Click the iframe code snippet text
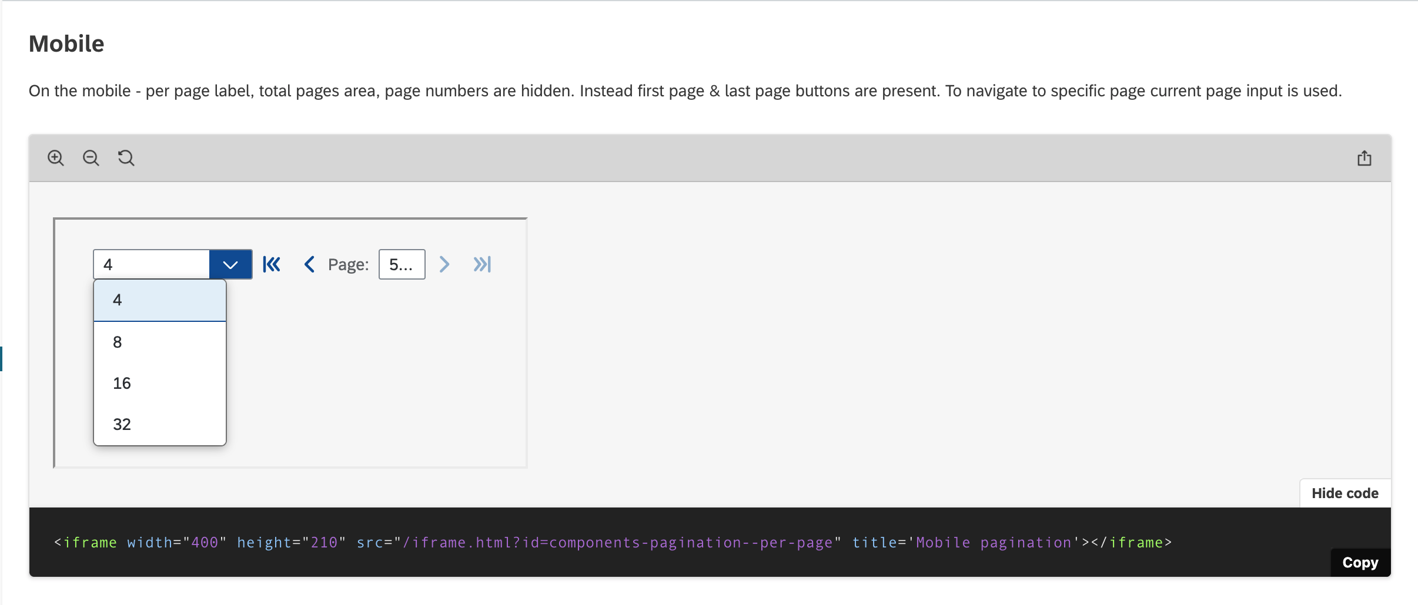The image size is (1418, 605). (613, 542)
